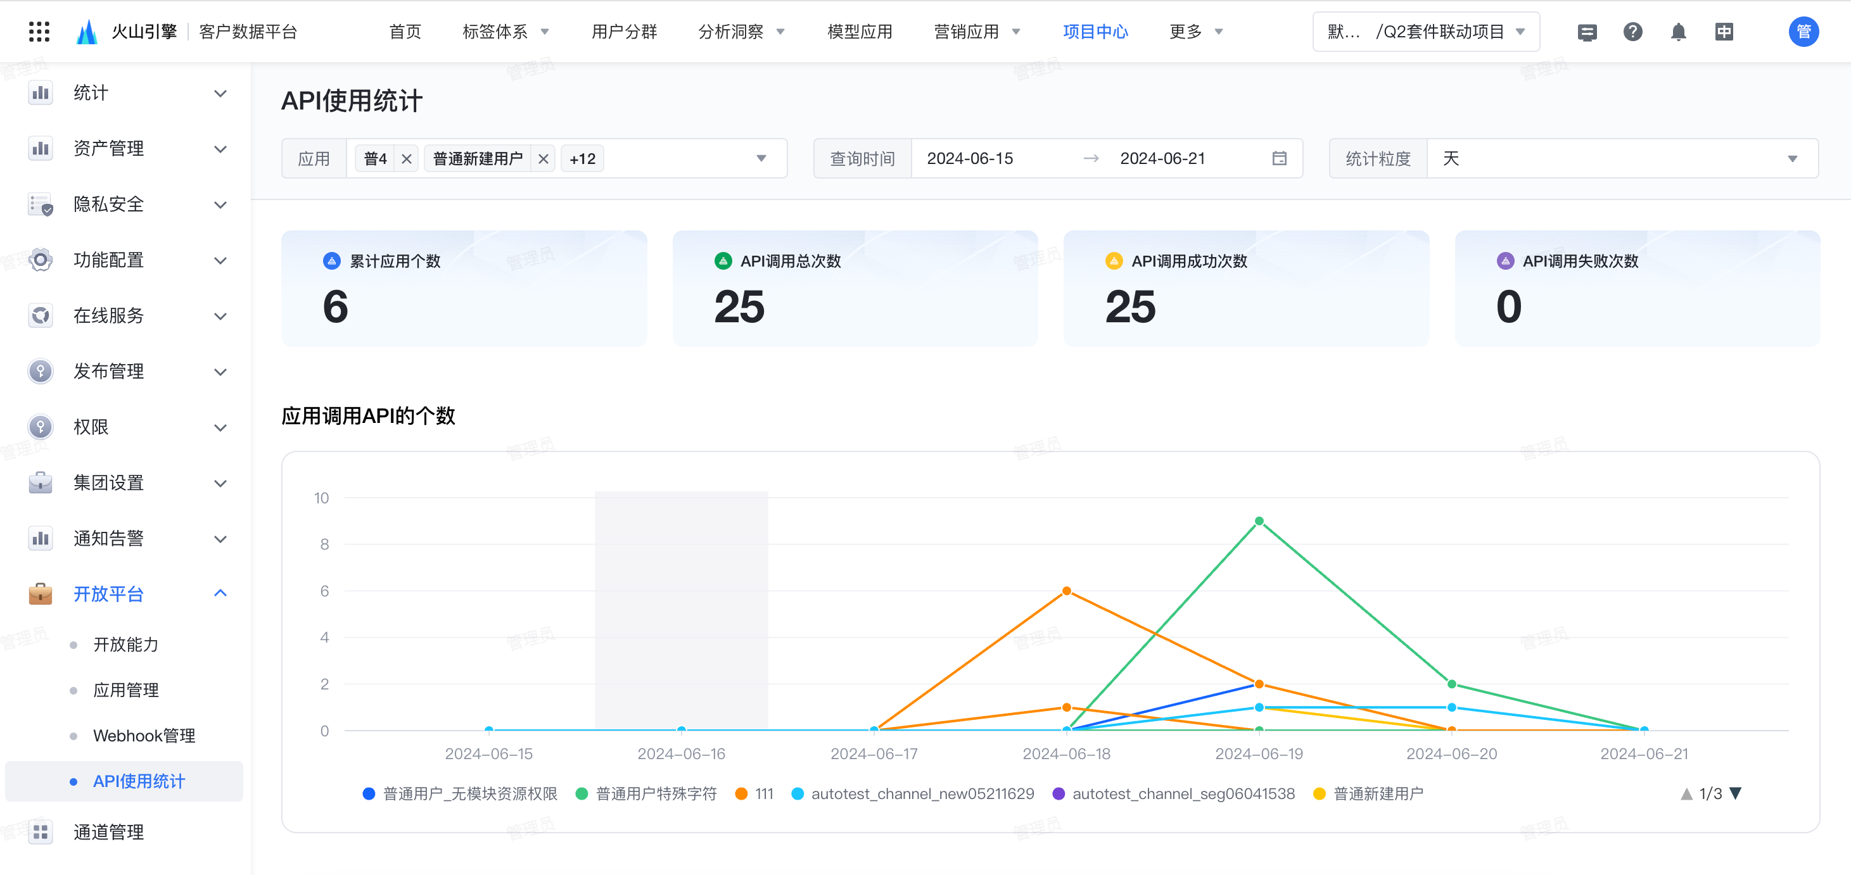Image resolution: width=1851 pixels, height=875 pixels.
Task: Show the +12 hidden app tags
Action: tap(583, 159)
